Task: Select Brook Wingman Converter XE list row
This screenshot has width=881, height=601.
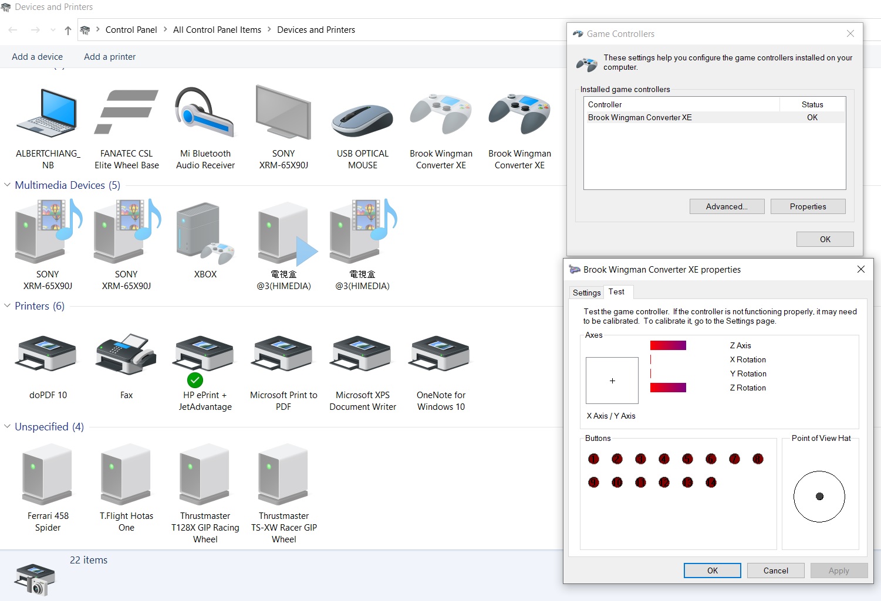Action: (x=714, y=117)
